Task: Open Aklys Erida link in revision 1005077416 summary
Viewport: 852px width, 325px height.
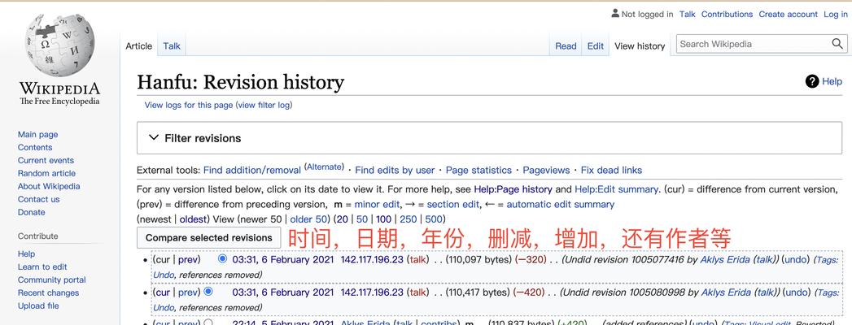Action: (x=725, y=259)
